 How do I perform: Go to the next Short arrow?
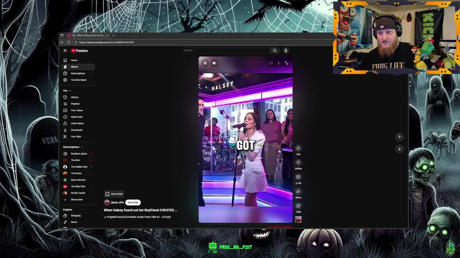[399, 149]
